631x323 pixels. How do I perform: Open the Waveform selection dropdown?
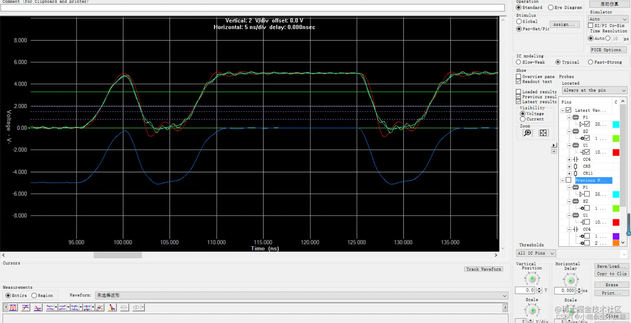301,295
